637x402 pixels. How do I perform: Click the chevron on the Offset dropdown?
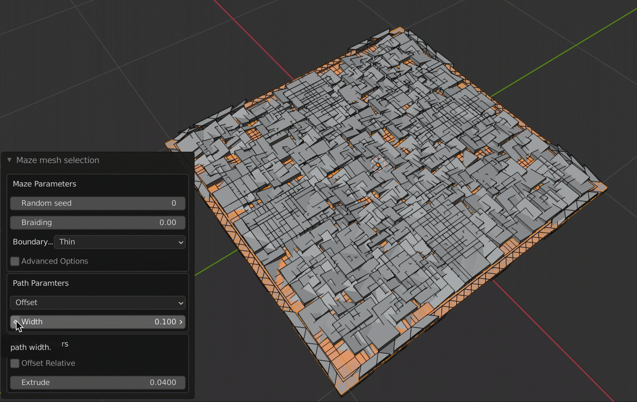(180, 303)
